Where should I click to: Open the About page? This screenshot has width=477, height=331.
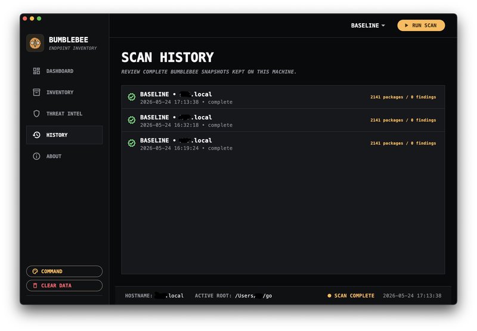(x=64, y=156)
